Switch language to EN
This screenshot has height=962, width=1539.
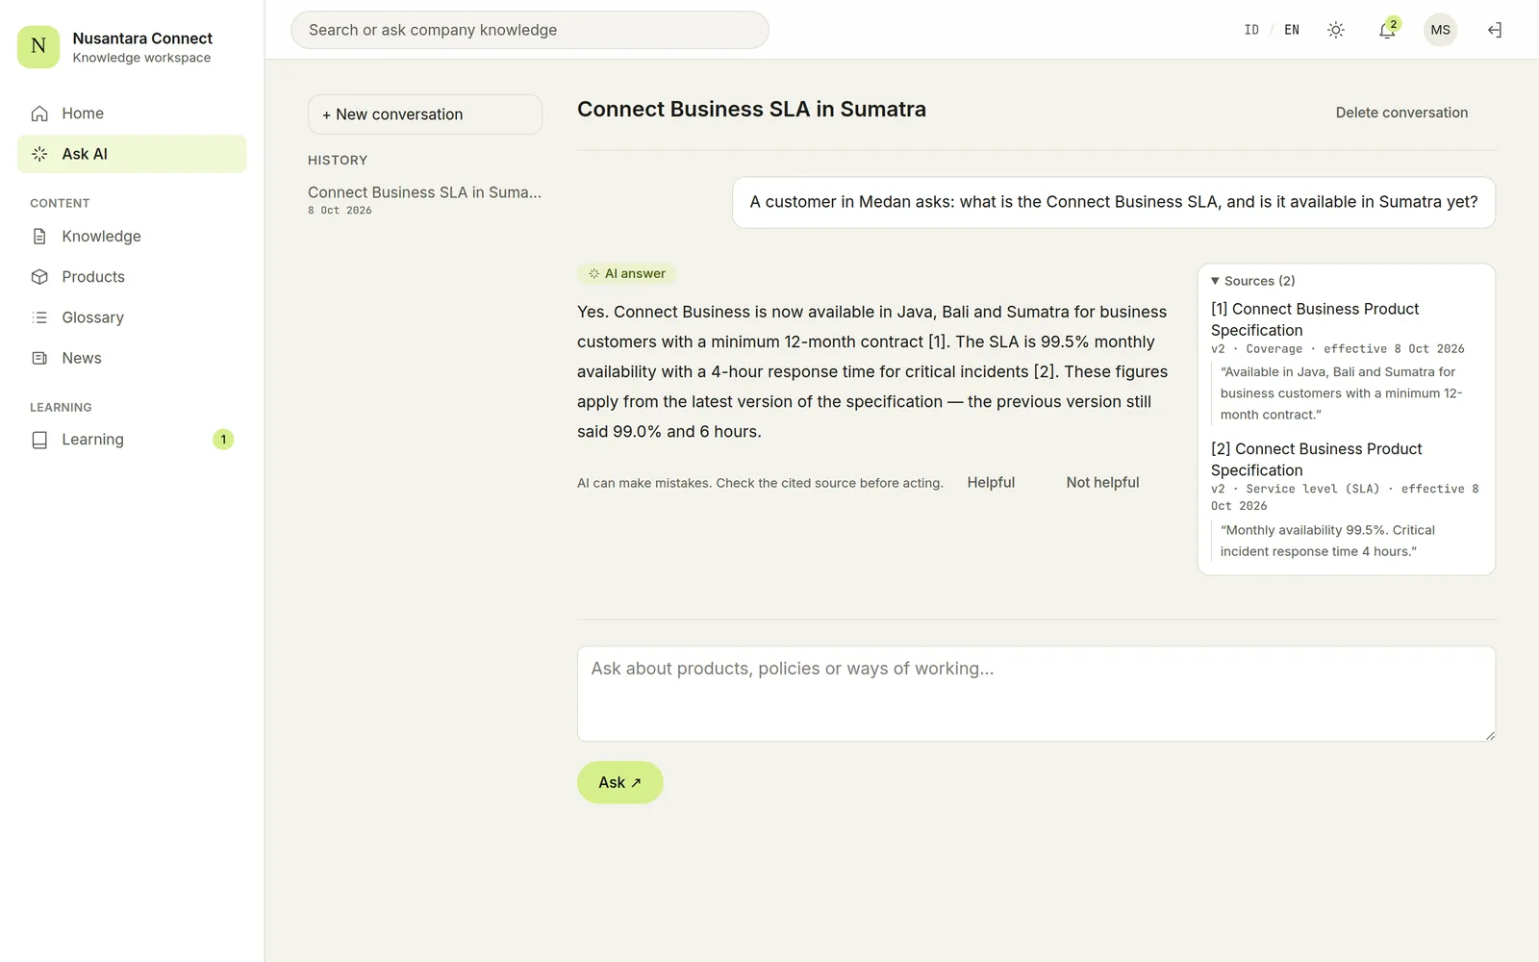[x=1292, y=30]
